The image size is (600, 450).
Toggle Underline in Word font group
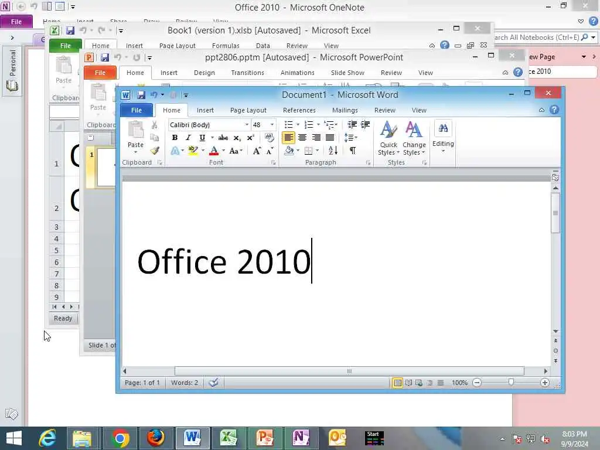[202, 138]
